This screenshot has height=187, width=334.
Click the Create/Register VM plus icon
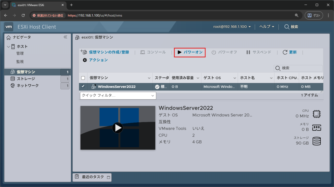pos(83,52)
